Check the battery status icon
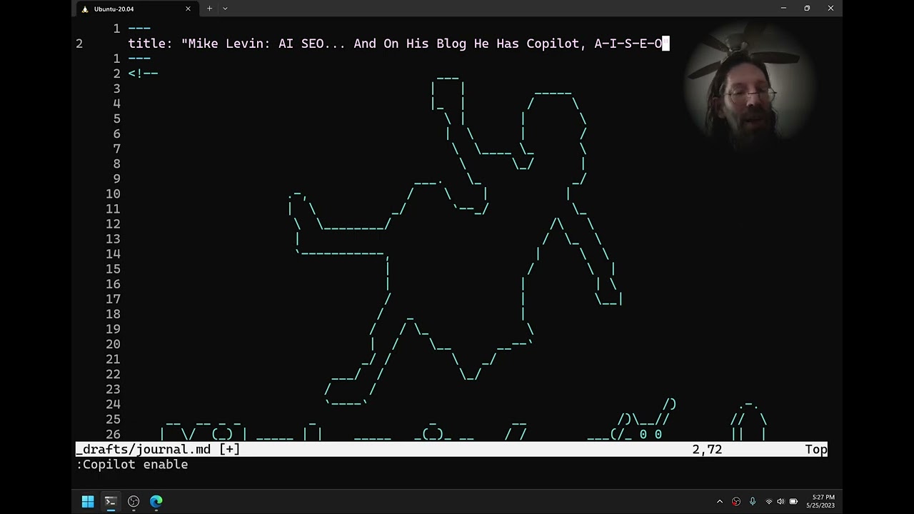Viewport: 914px width, 514px height. coord(793,502)
